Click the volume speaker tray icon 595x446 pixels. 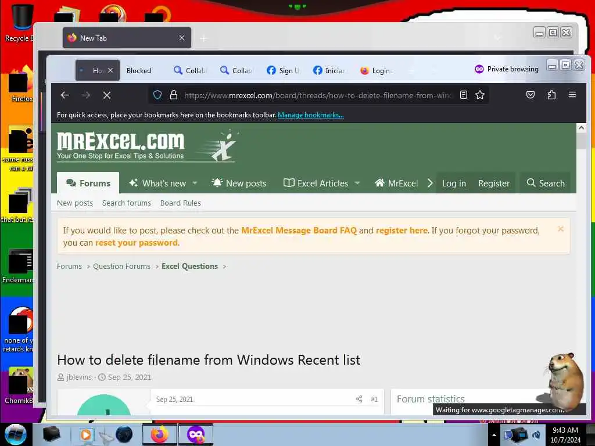[536, 434]
